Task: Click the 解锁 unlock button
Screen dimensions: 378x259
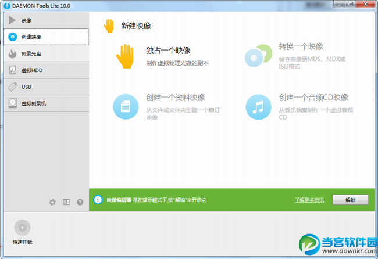Action: pyautogui.click(x=350, y=200)
